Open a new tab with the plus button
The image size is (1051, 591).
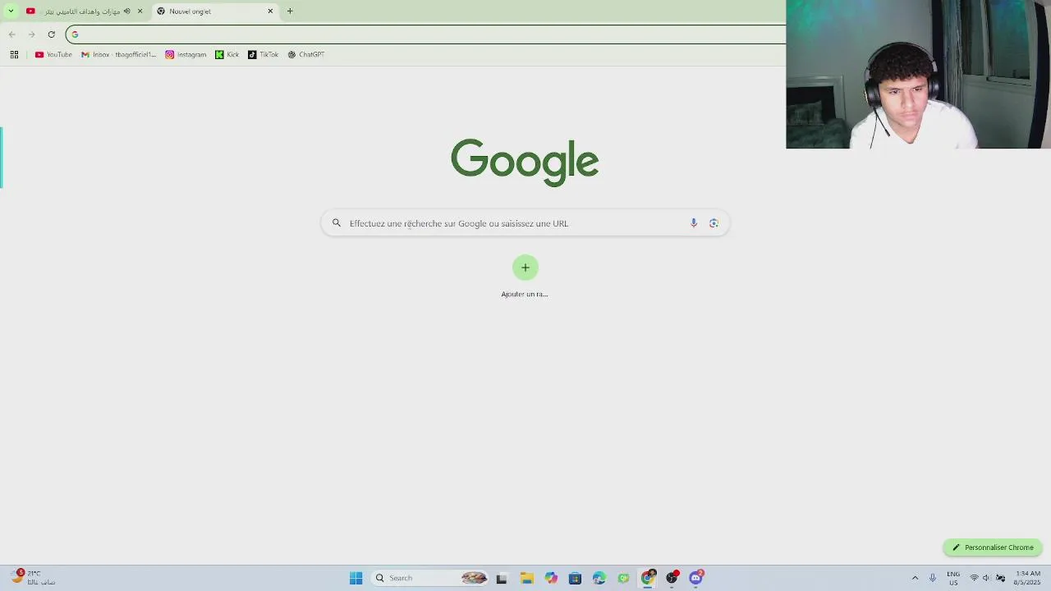tap(290, 11)
